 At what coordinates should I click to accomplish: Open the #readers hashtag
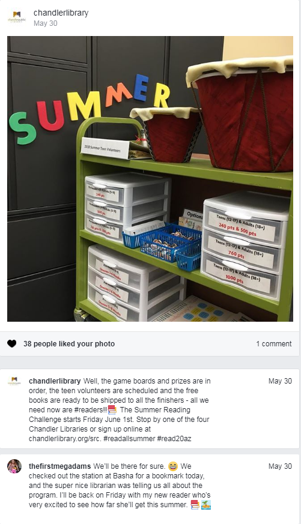pos(92,410)
